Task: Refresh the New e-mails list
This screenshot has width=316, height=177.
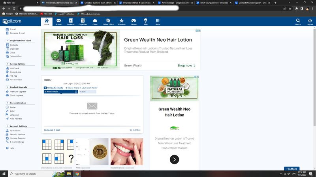Action: [x=76, y=92]
